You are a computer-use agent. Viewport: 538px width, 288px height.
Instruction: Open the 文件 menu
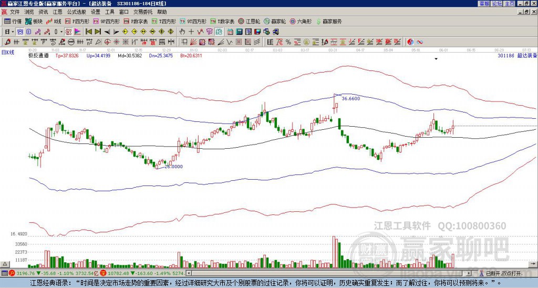[15, 12]
